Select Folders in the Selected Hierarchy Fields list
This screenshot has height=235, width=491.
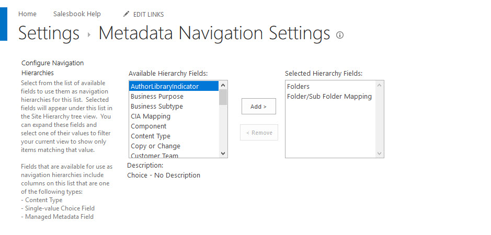(x=330, y=86)
